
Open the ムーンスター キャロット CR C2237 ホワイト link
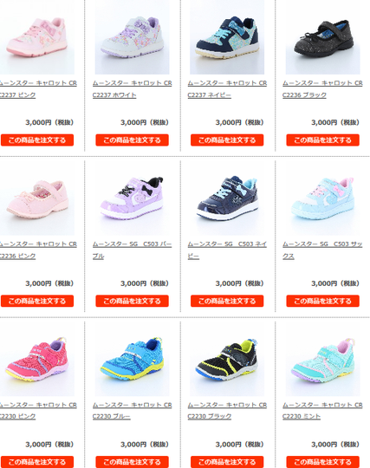point(133,89)
